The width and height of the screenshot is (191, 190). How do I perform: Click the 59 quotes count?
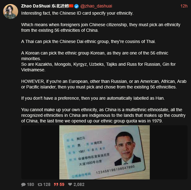tap(62, 184)
